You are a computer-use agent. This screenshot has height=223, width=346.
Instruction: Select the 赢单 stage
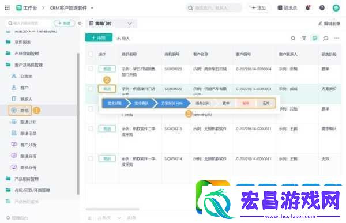click(225, 103)
